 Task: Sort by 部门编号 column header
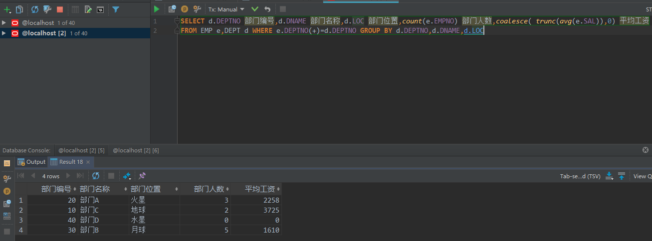pos(53,189)
